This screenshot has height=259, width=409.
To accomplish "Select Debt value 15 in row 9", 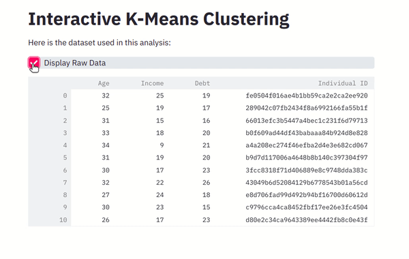I will (206, 207).
